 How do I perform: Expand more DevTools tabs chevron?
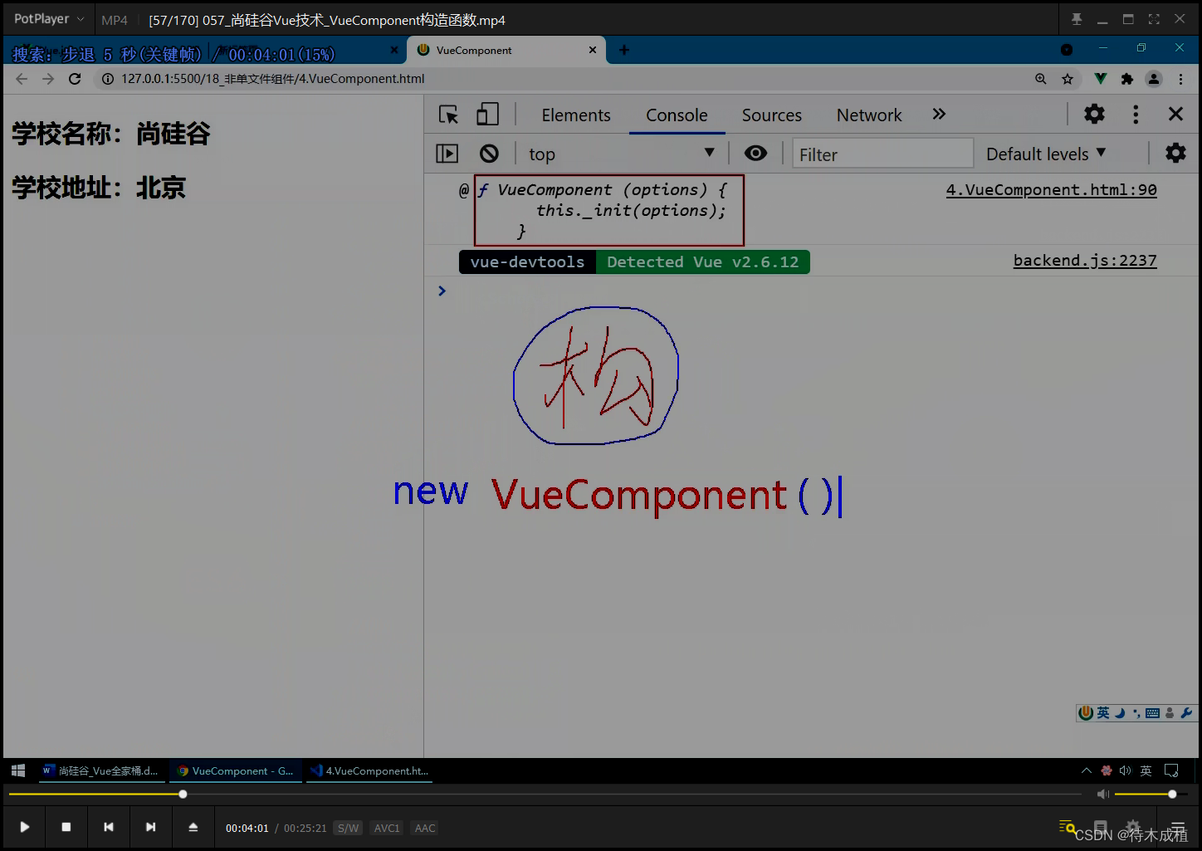click(x=939, y=114)
